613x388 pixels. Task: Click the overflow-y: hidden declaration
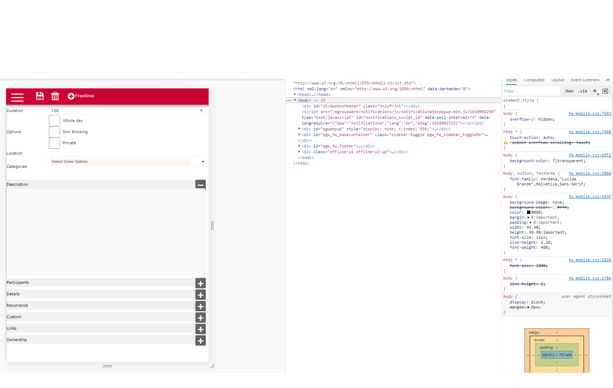pos(532,120)
